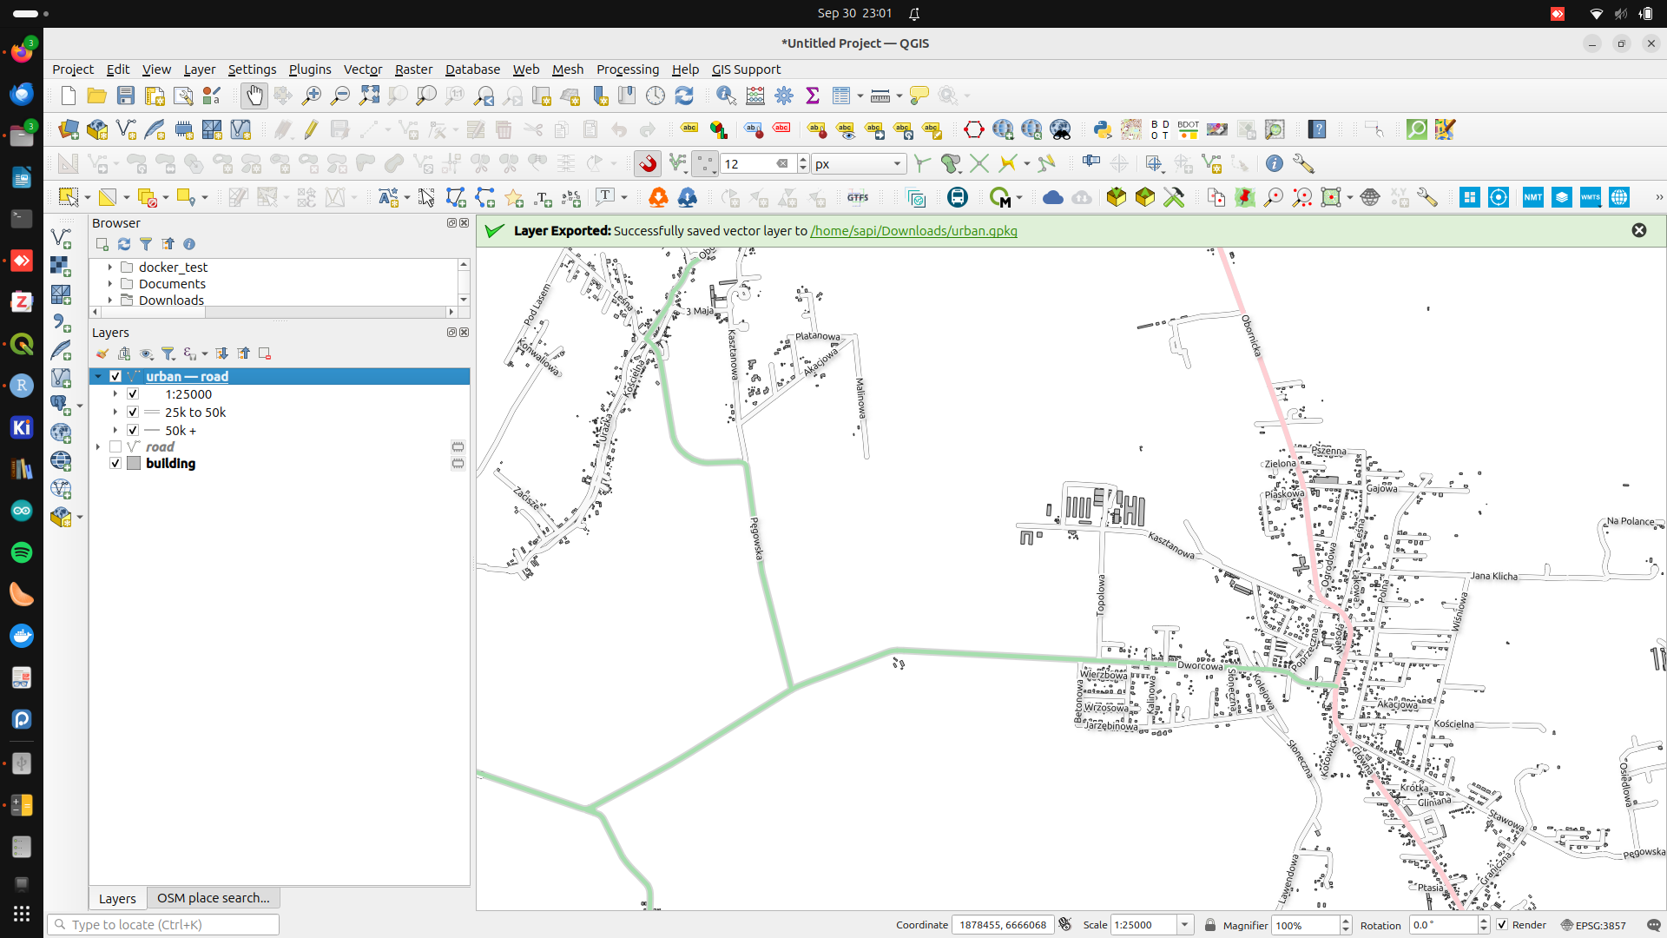Click Remove Layer icon in Layers panel
This screenshot has height=938, width=1667.
265,353
